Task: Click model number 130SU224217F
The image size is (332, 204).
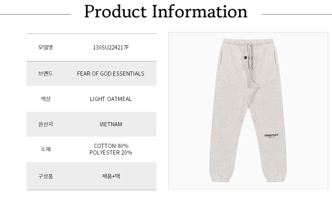Action: coord(110,47)
